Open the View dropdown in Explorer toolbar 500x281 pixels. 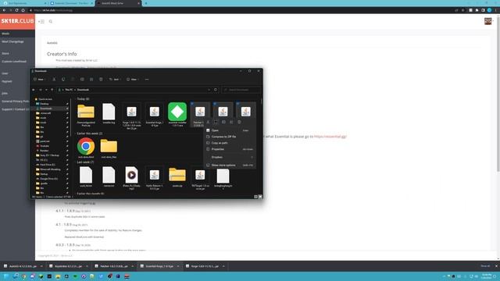pos(132,80)
